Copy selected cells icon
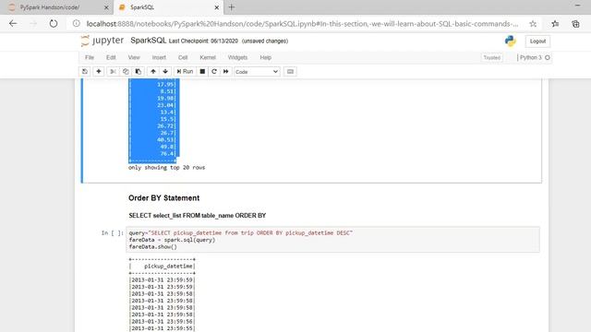The width and height of the screenshot is (591, 332). point(126,72)
